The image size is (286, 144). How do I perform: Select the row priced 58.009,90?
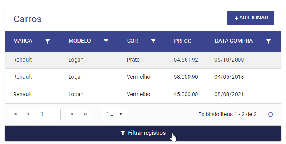pyautogui.click(x=143, y=77)
